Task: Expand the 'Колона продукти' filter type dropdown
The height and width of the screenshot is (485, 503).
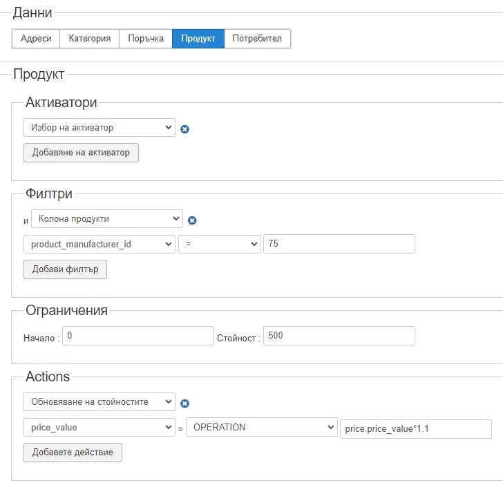Action: point(107,219)
